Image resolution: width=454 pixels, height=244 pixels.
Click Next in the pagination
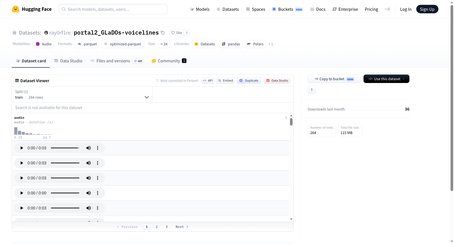(182, 227)
